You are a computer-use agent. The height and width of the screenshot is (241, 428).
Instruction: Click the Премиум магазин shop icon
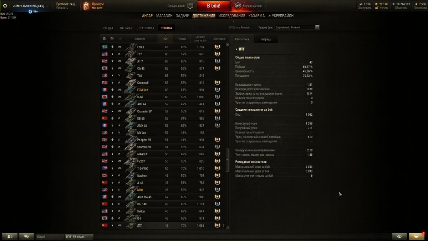86,6
